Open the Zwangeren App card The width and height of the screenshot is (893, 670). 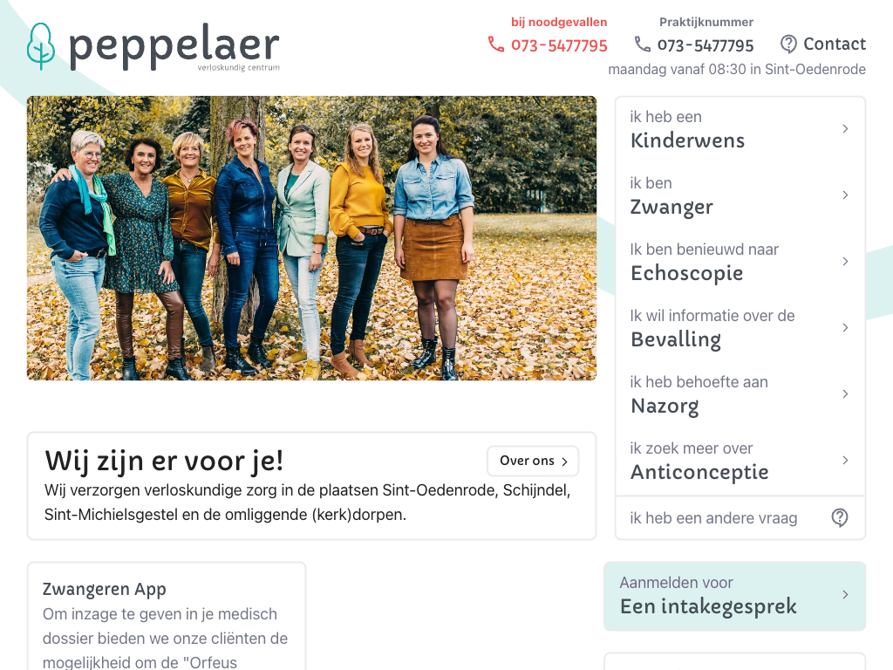tap(167, 617)
